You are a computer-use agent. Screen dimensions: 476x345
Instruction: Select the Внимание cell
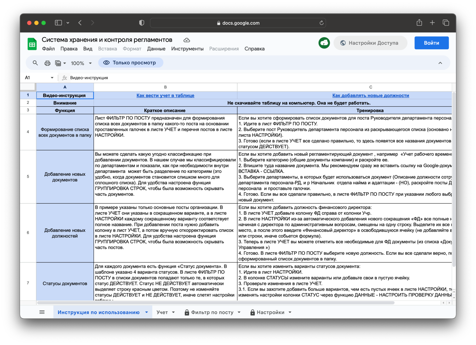point(65,103)
